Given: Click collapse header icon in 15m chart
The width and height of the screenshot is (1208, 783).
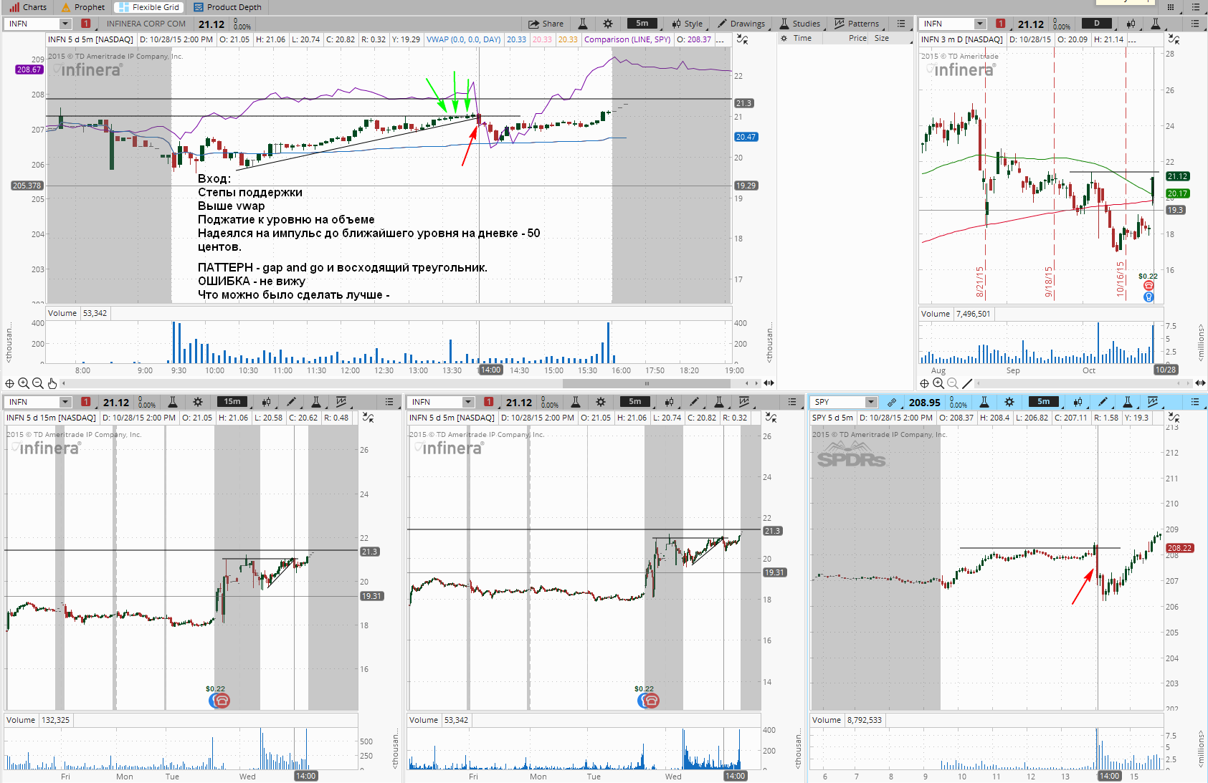Looking at the screenshot, I should tap(368, 418).
